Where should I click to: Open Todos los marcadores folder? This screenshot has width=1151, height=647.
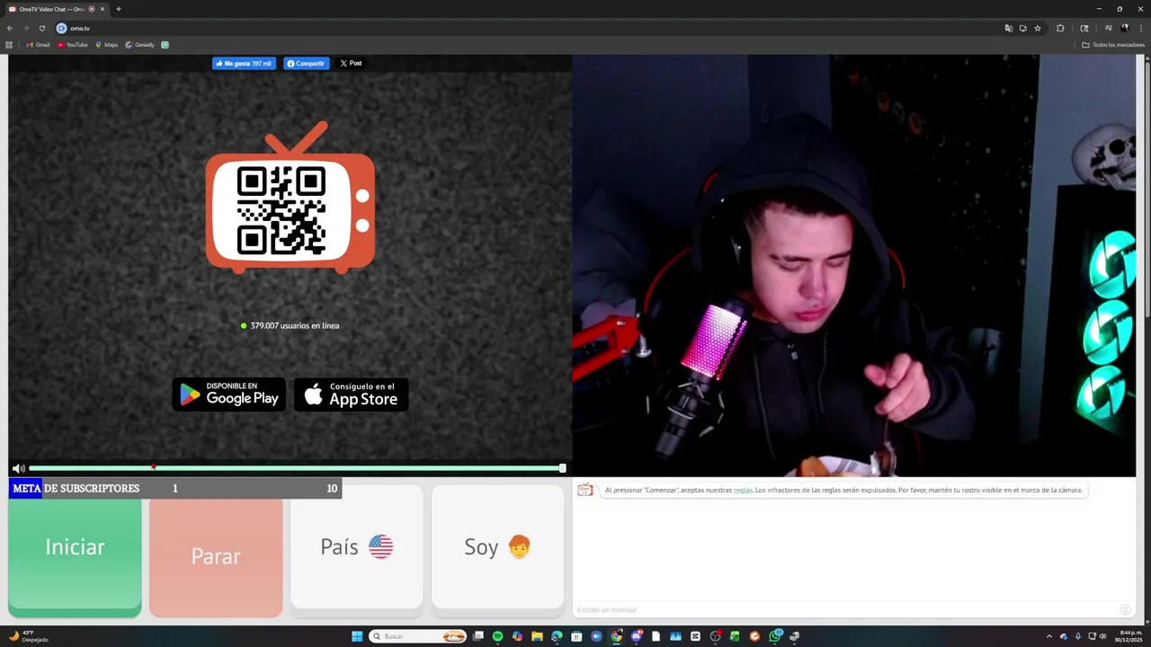tap(1113, 45)
